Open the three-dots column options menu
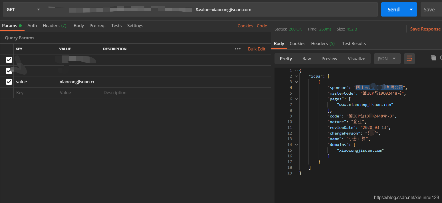442x203 pixels. pyautogui.click(x=238, y=49)
